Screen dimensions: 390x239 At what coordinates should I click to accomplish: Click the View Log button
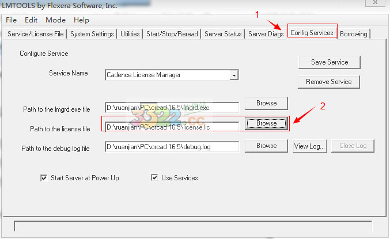(x=310, y=146)
